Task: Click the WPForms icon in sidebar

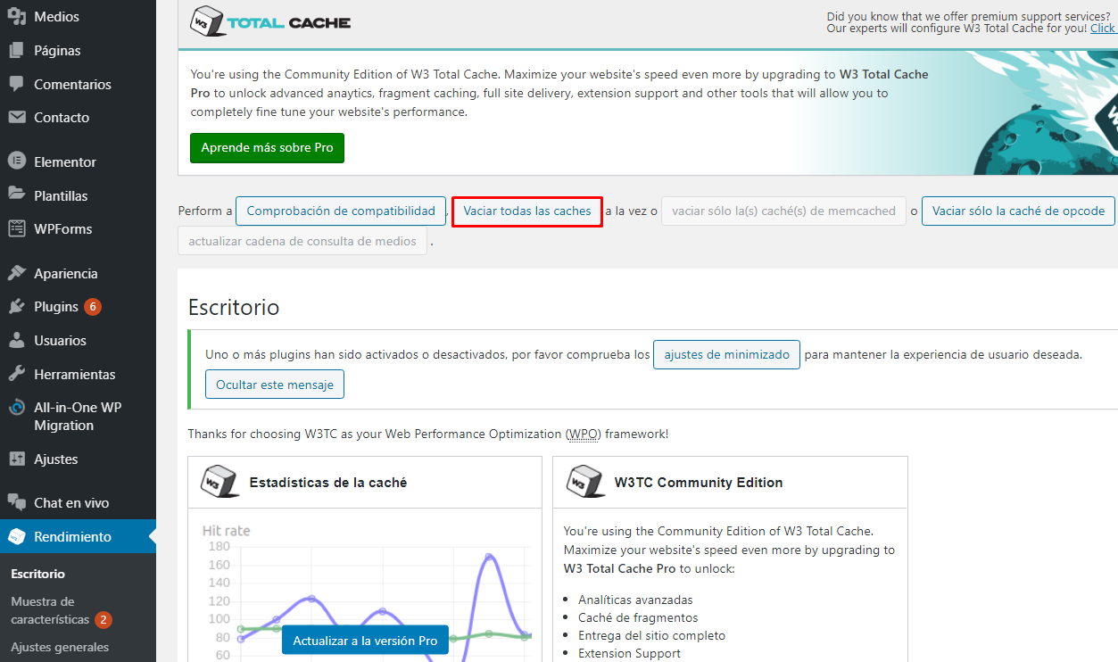Action: (16, 228)
